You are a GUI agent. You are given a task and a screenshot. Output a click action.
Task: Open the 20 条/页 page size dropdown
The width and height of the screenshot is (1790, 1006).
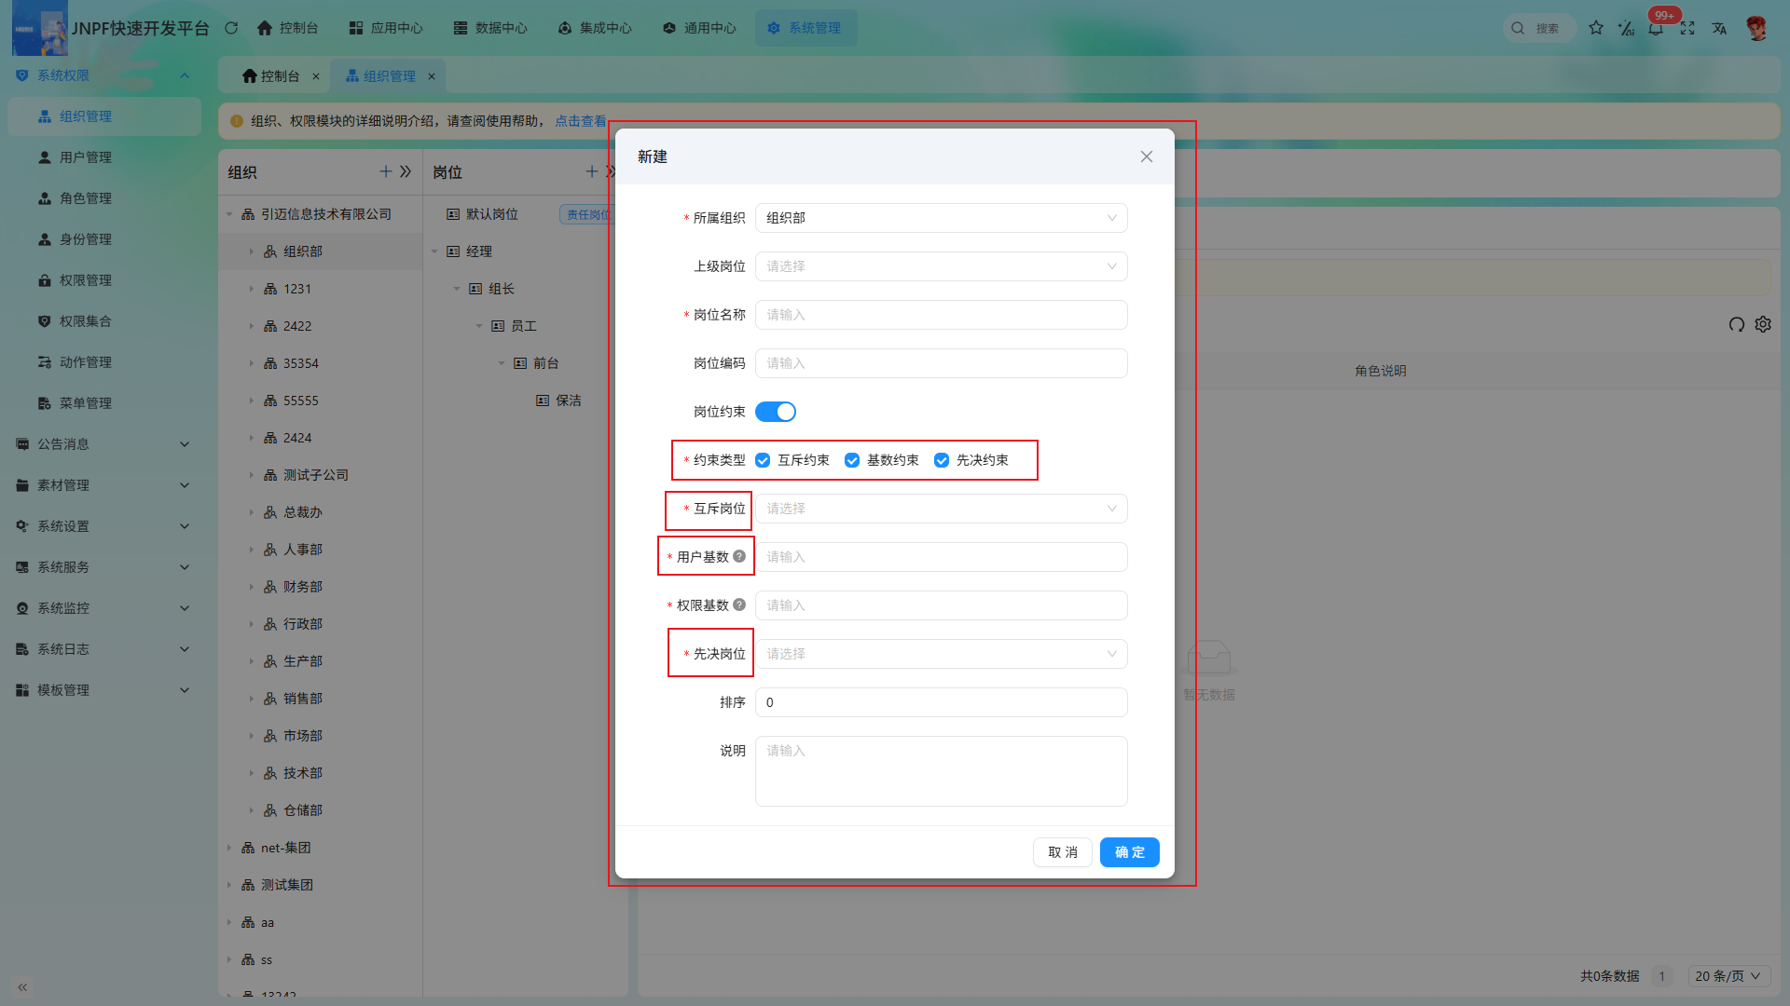point(1728,975)
